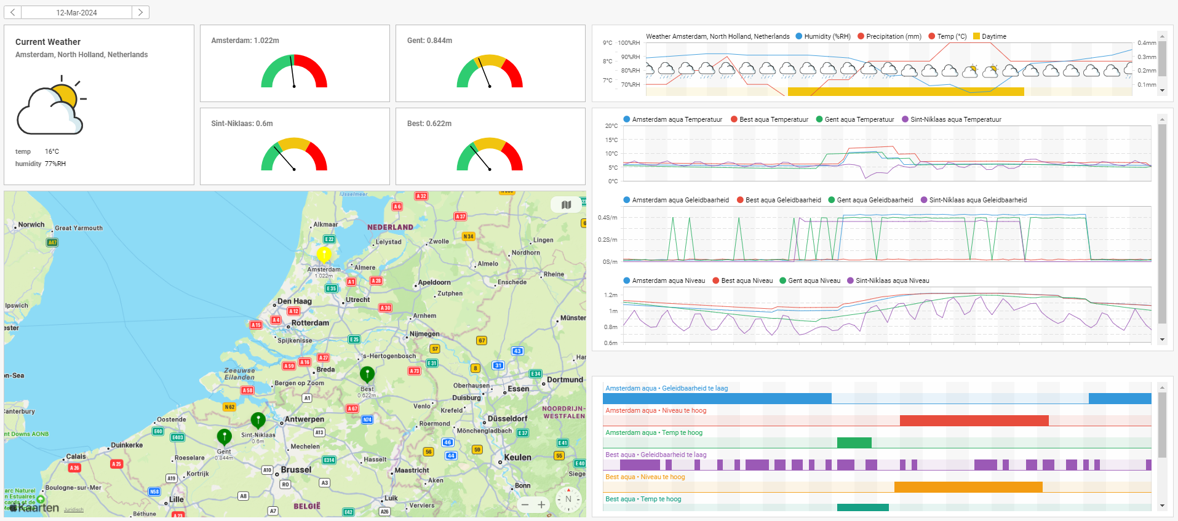Toggle Best aqua Temperatuur series
This screenshot has height=521, width=1178.
coord(770,119)
